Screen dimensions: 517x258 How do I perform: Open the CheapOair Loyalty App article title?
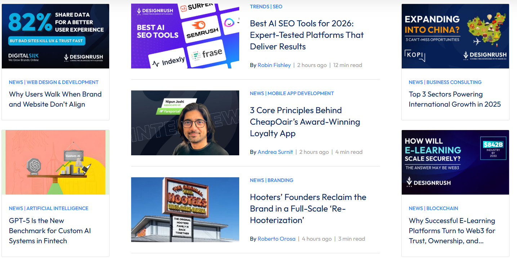tap(305, 122)
